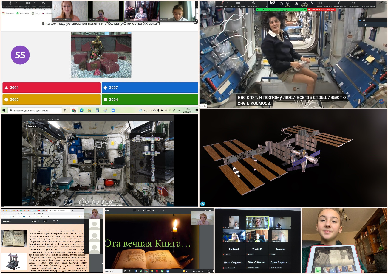This screenshot has height=274, width=388.
Task: Switch the РУС input language indicator
Action: coord(180,110)
